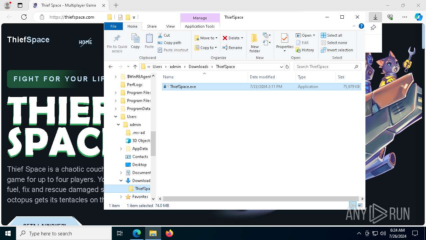The image size is (426, 240).
Task: Sort by Size column header
Action: [348, 77]
